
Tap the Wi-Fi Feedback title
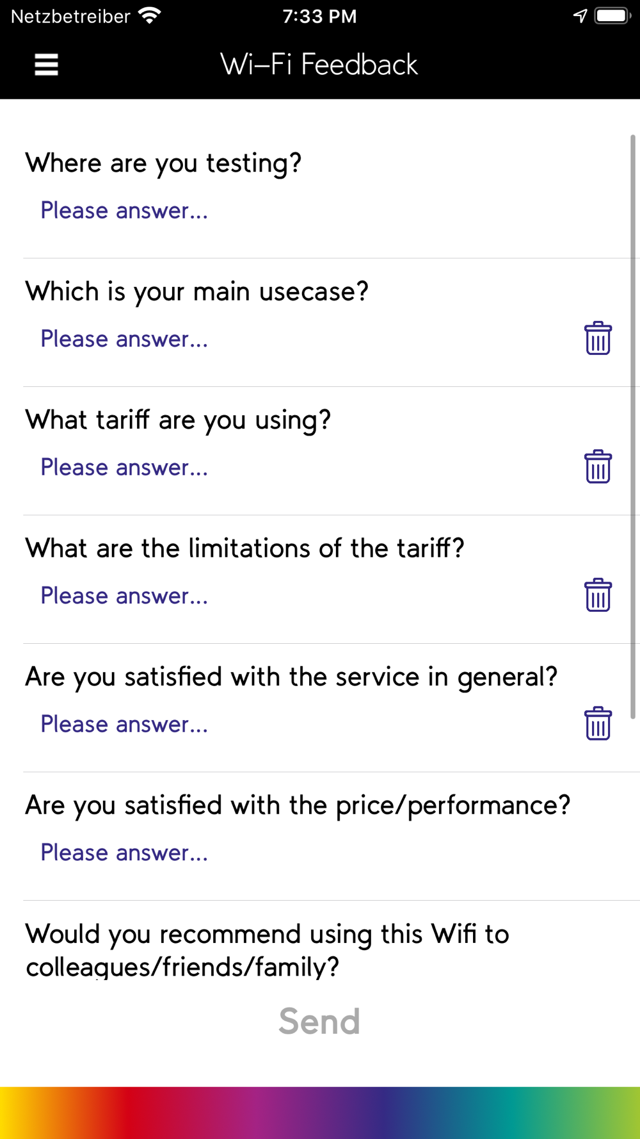pos(319,65)
